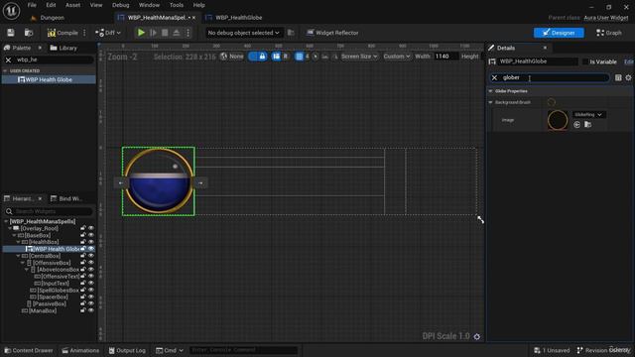Open the Browse to asset toolbar icon

tap(29, 33)
